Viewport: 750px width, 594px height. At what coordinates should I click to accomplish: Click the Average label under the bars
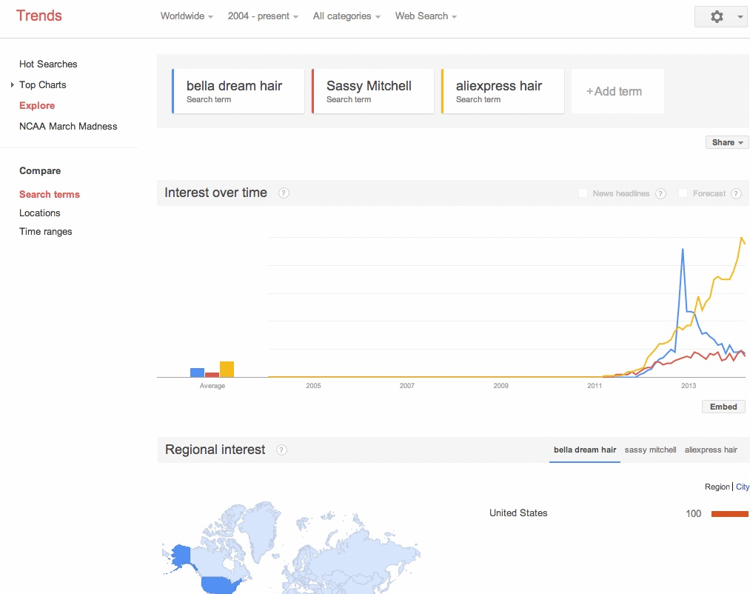[212, 386]
